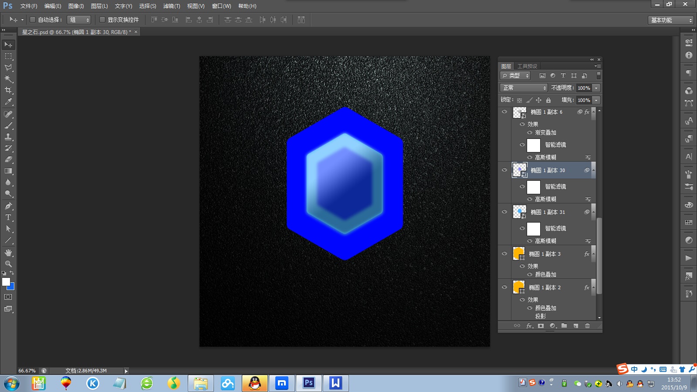Delete layer using trash icon
This screenshot has width=697, height=392.
(587, 326)
